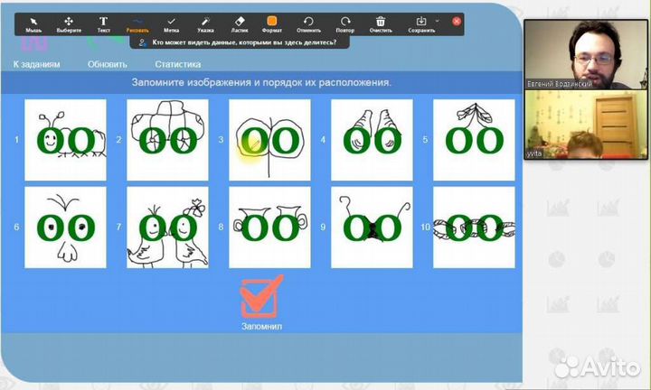Undo annotation with Отменить
The width and height of the screenshot is (651, 390).
(308, 23)
